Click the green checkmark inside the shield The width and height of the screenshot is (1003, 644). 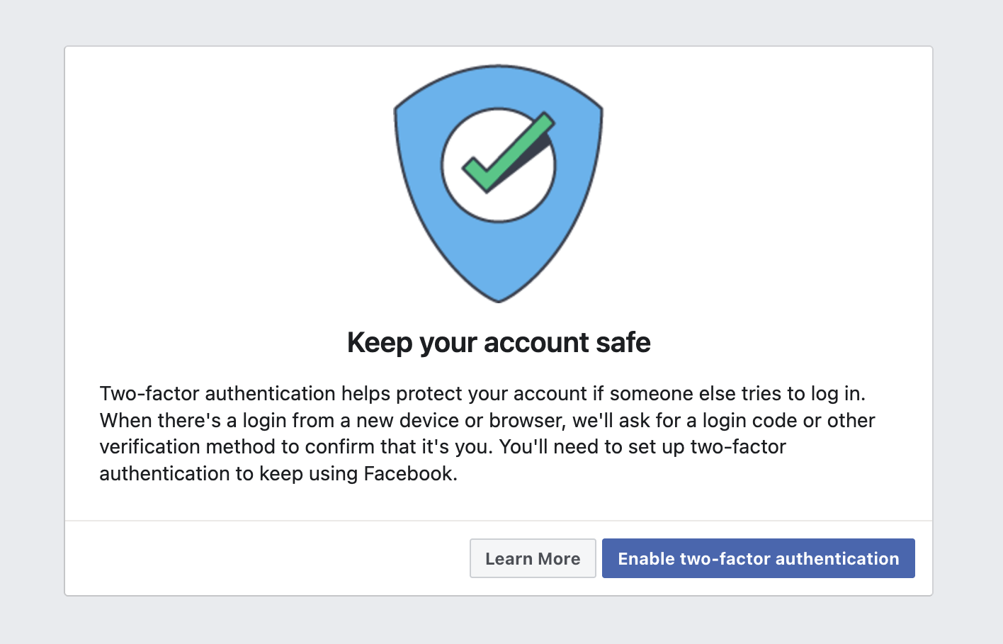507,152
